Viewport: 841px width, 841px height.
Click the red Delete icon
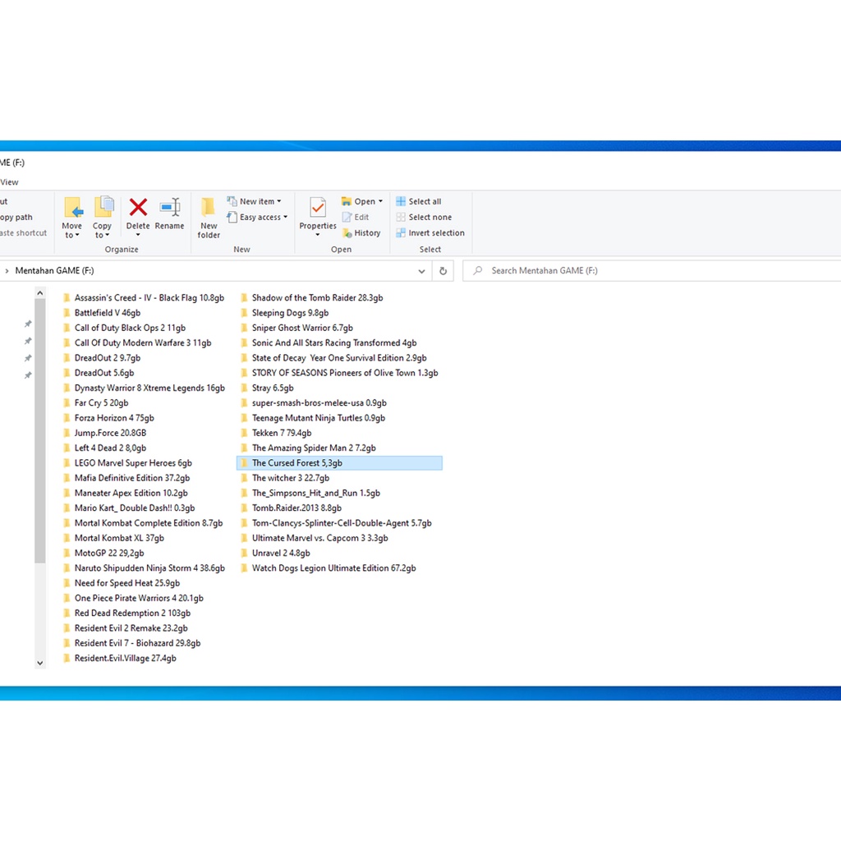138,207
